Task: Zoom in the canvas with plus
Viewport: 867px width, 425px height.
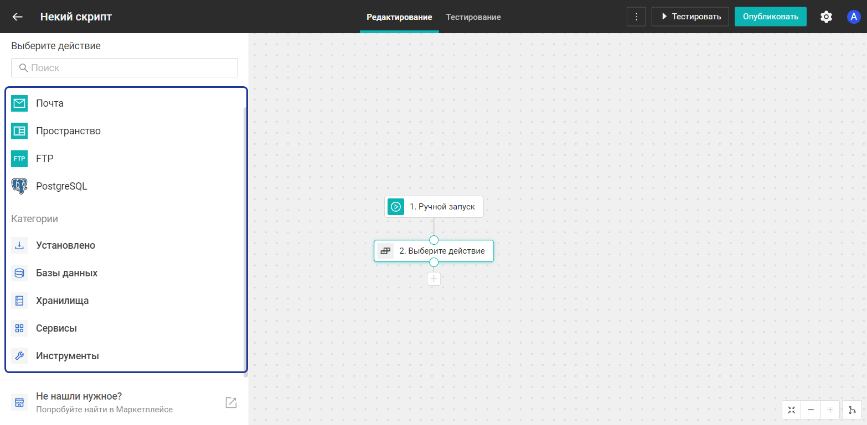Action: pos(830,410)
